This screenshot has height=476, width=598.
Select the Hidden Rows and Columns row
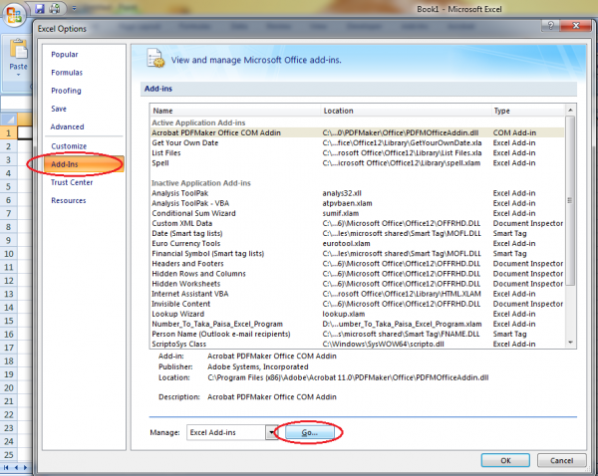357,274
